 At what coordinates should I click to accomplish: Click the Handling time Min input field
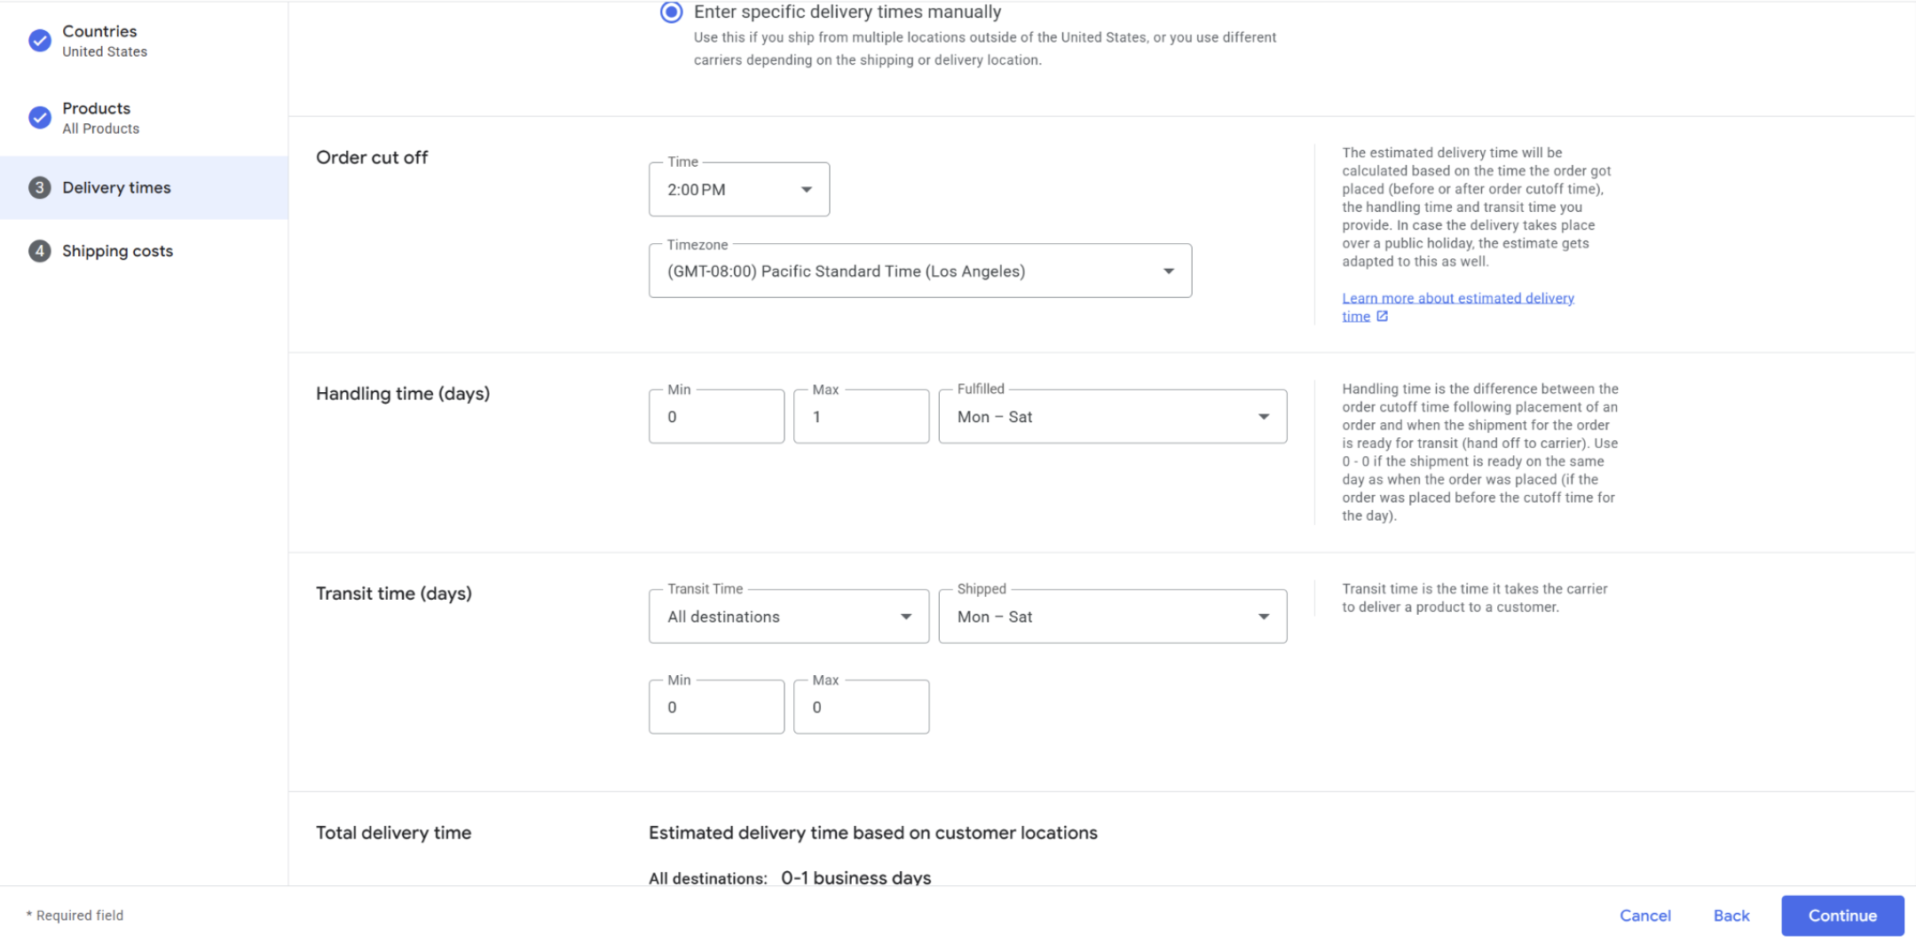(716, 417)
